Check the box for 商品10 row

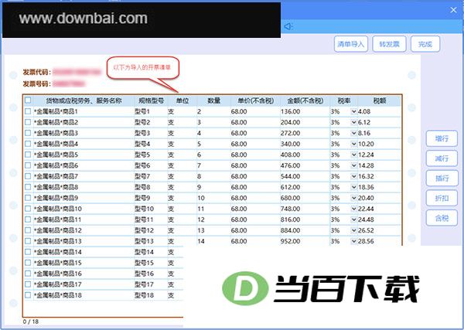tap(28, 209)
